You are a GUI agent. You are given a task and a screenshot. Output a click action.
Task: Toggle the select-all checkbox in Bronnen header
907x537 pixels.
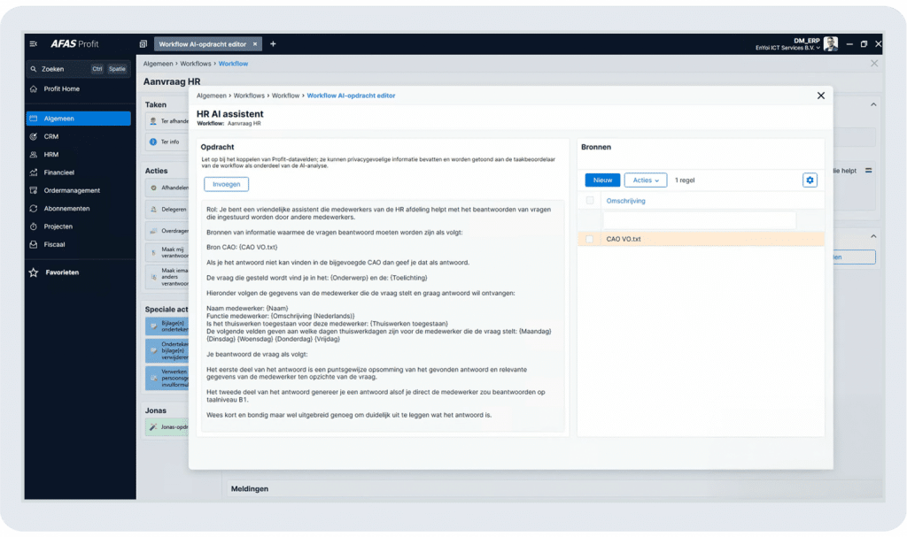tap(591, 201)
